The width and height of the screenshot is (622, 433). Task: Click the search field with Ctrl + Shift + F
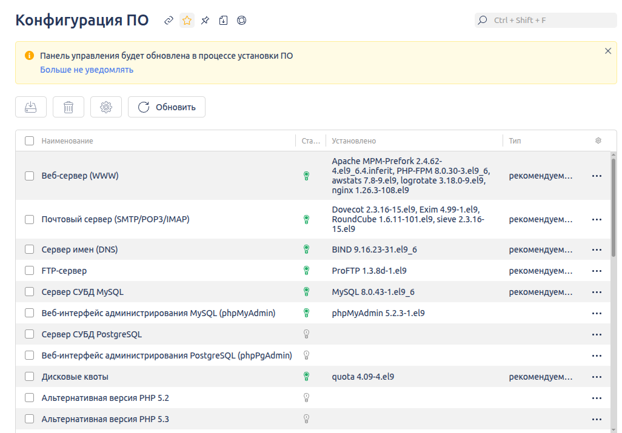(546, 20)
